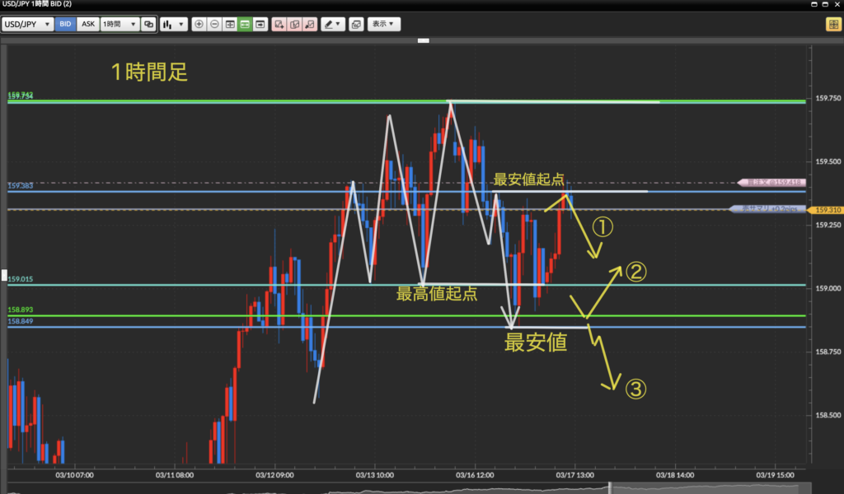Open the 表示 display menu
The image size is (844, 494).
pos(383,25)
